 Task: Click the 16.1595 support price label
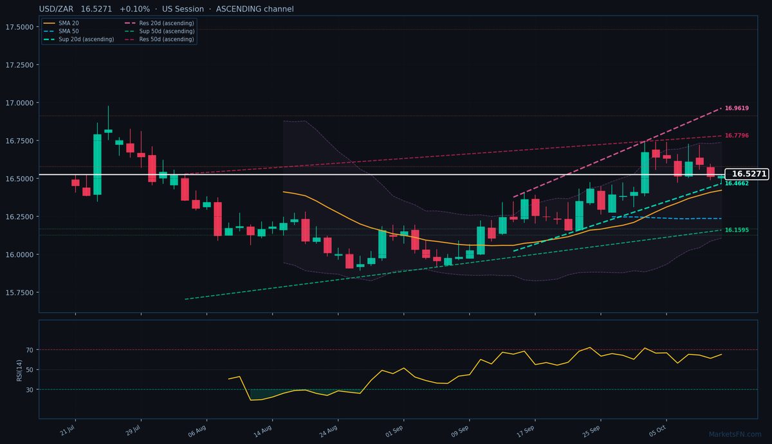(x=737, y=230)
